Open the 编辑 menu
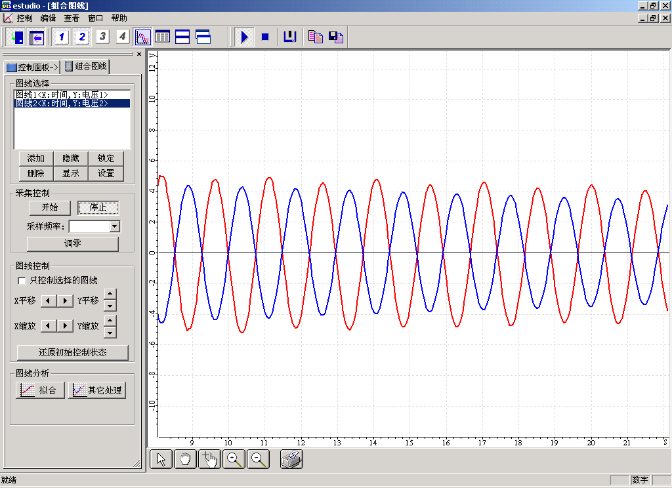 (x=48, y=18)
